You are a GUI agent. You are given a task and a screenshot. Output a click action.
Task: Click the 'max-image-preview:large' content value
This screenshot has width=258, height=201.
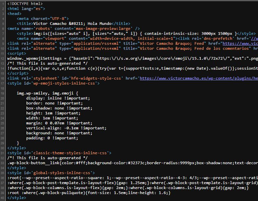click(x=103, y=29)
